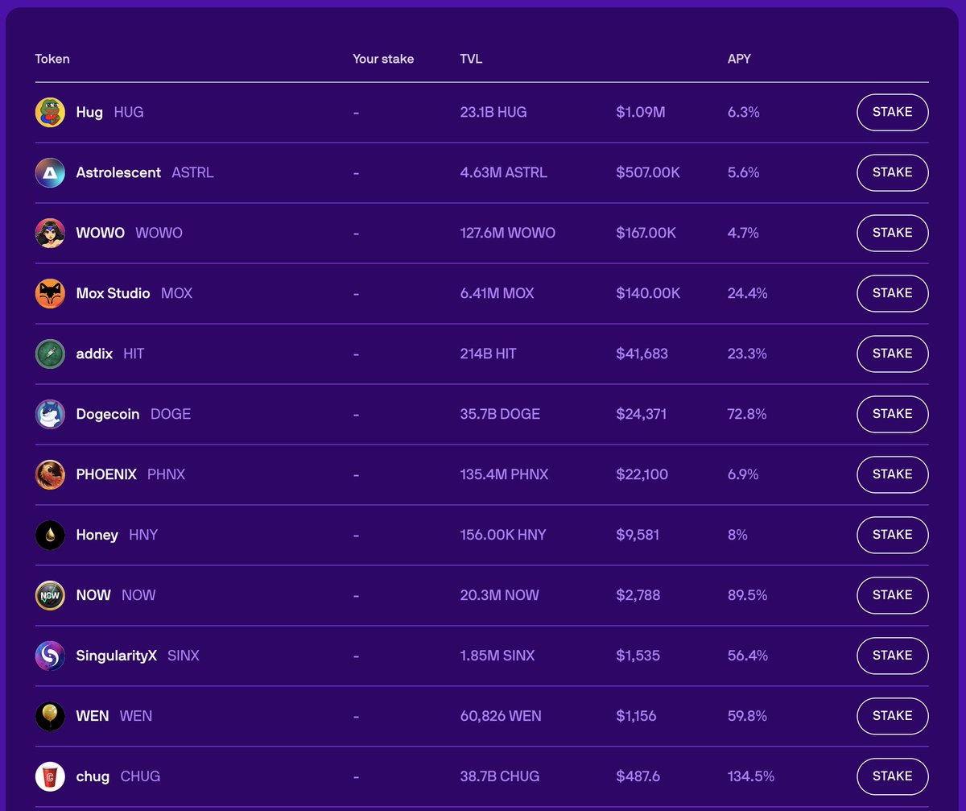966x811 pixels.
Task: Click the 135.4M PHNX amount
Action: (504, 474)
